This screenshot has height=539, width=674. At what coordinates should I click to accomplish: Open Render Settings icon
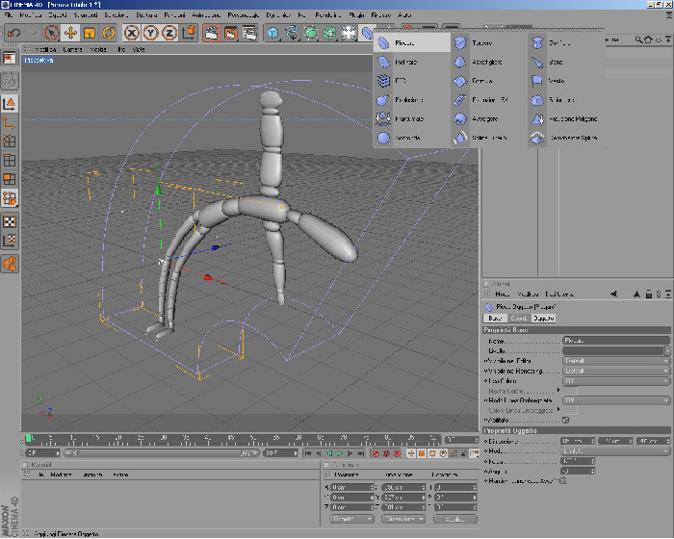tap(249, 33)
